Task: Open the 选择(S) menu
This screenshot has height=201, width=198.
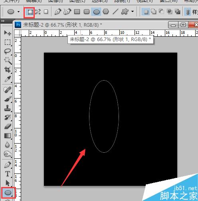Action: pyautogui.click(x=99, y=1)
